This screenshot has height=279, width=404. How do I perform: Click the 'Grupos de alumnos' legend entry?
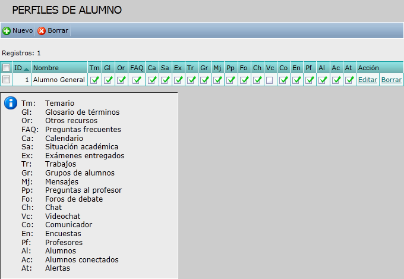click(x=80, y=173)
